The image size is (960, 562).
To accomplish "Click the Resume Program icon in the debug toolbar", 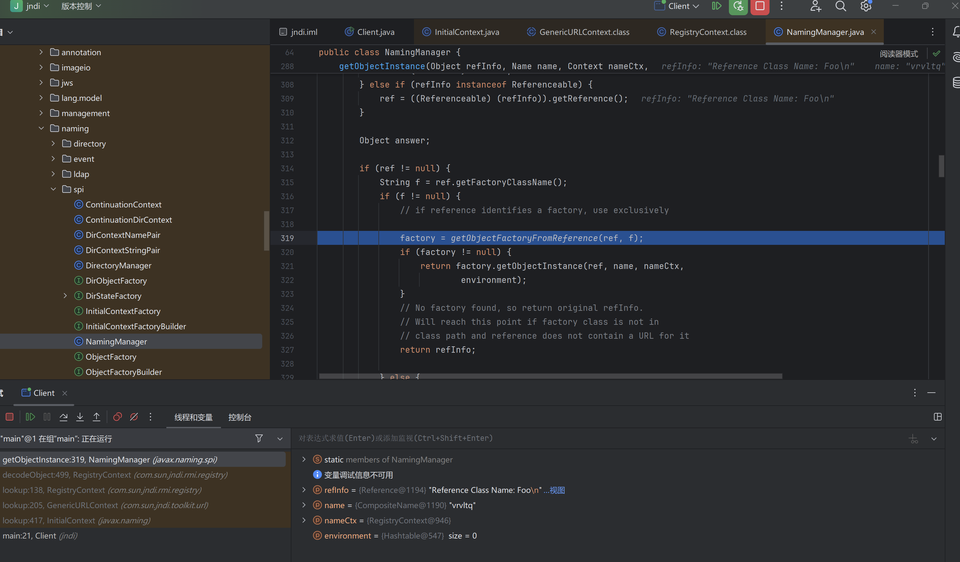I will pos(30,417).
